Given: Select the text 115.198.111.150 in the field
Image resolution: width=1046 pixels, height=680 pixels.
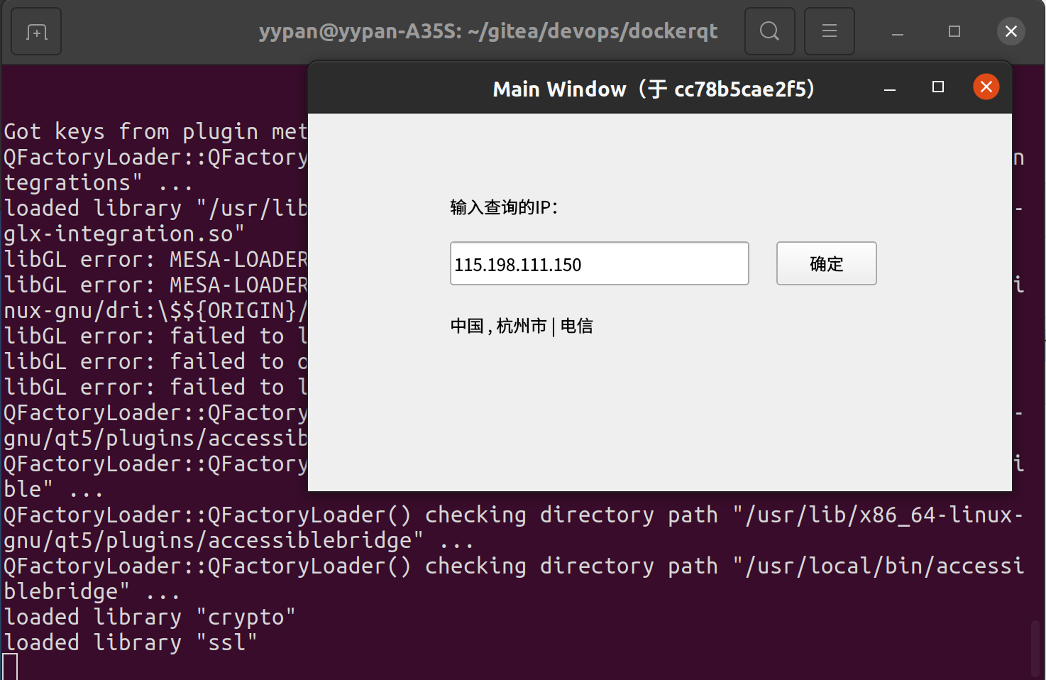Looking at the screenshot, I should pyautogui.click(x=517, y=263).
